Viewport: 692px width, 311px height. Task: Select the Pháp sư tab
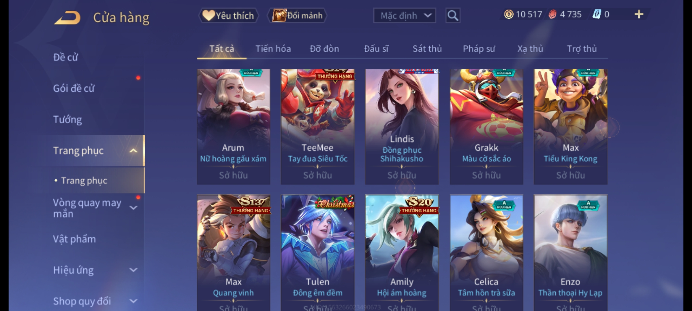pyautogui.click(x=479, y=49)
